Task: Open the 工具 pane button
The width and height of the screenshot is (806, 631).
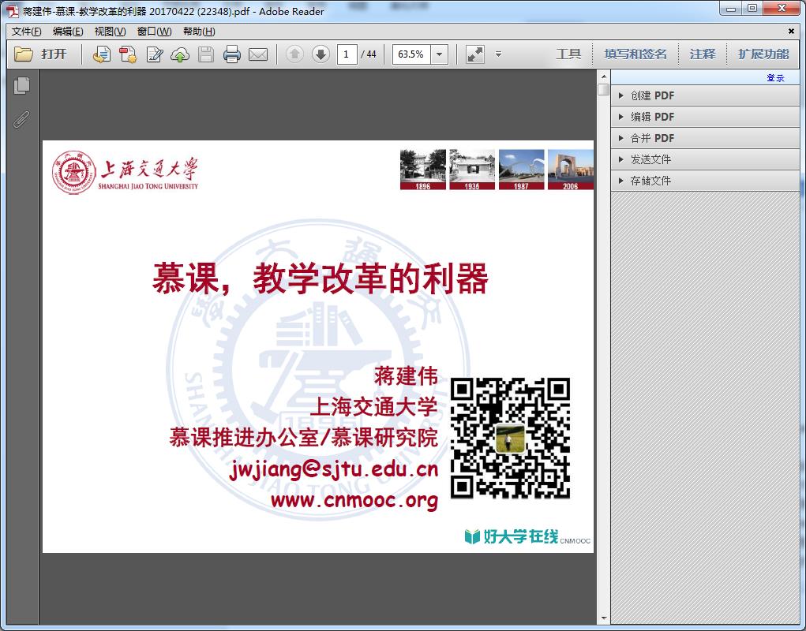Action: [568, 54]
